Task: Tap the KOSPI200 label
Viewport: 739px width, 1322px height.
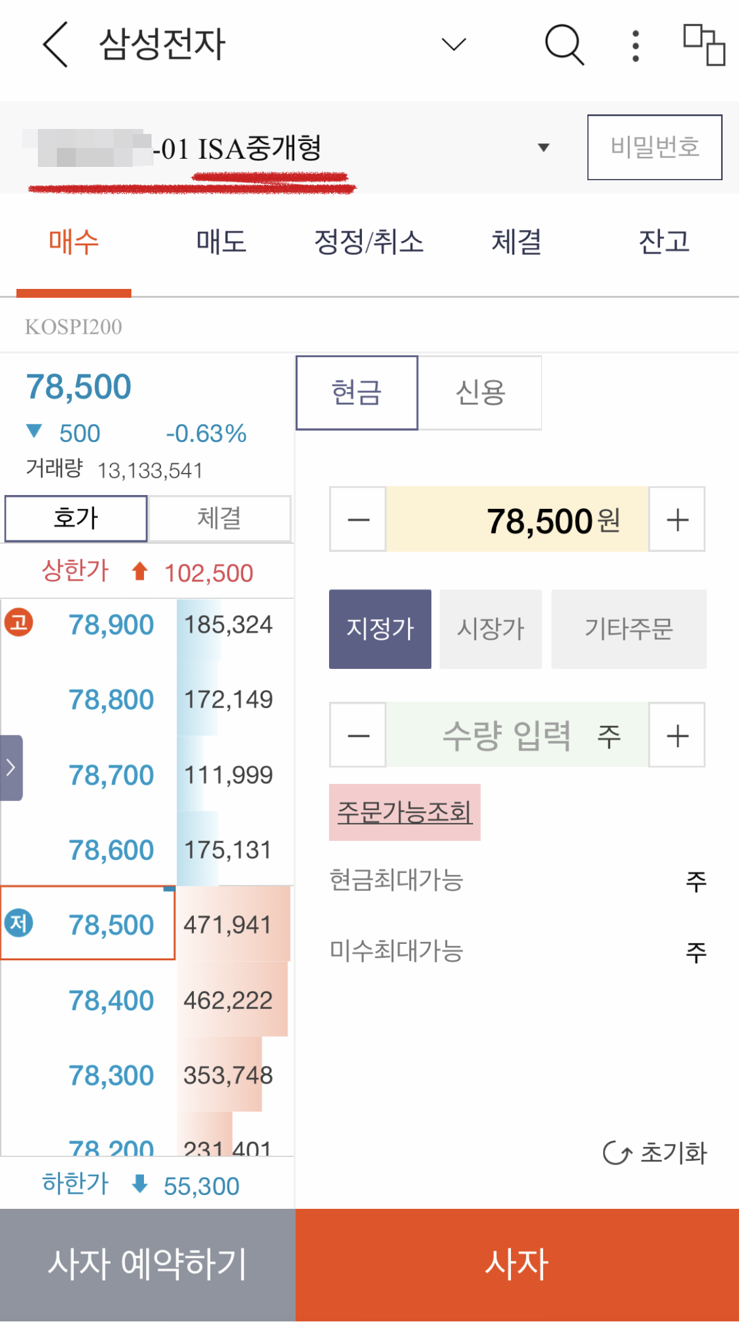Action: pyautogui.click(x=73, y=327)
